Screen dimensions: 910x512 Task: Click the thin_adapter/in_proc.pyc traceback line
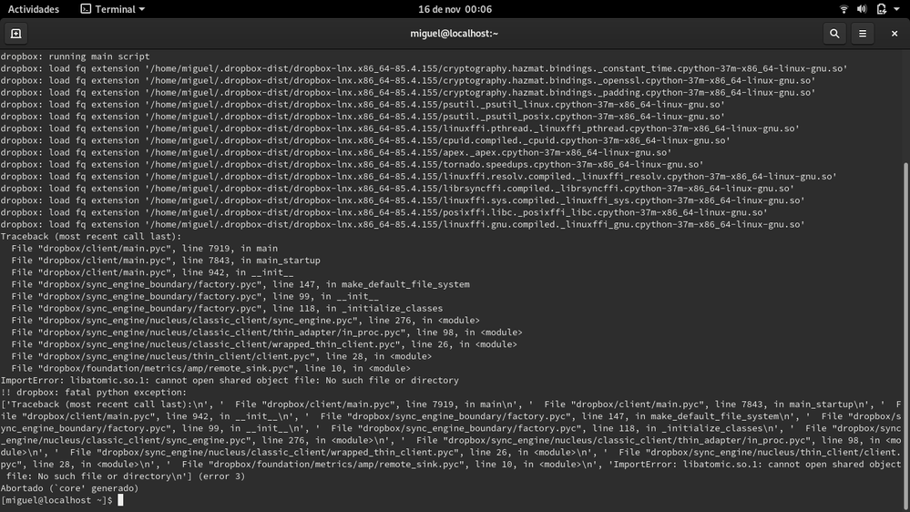pos(267,333)
